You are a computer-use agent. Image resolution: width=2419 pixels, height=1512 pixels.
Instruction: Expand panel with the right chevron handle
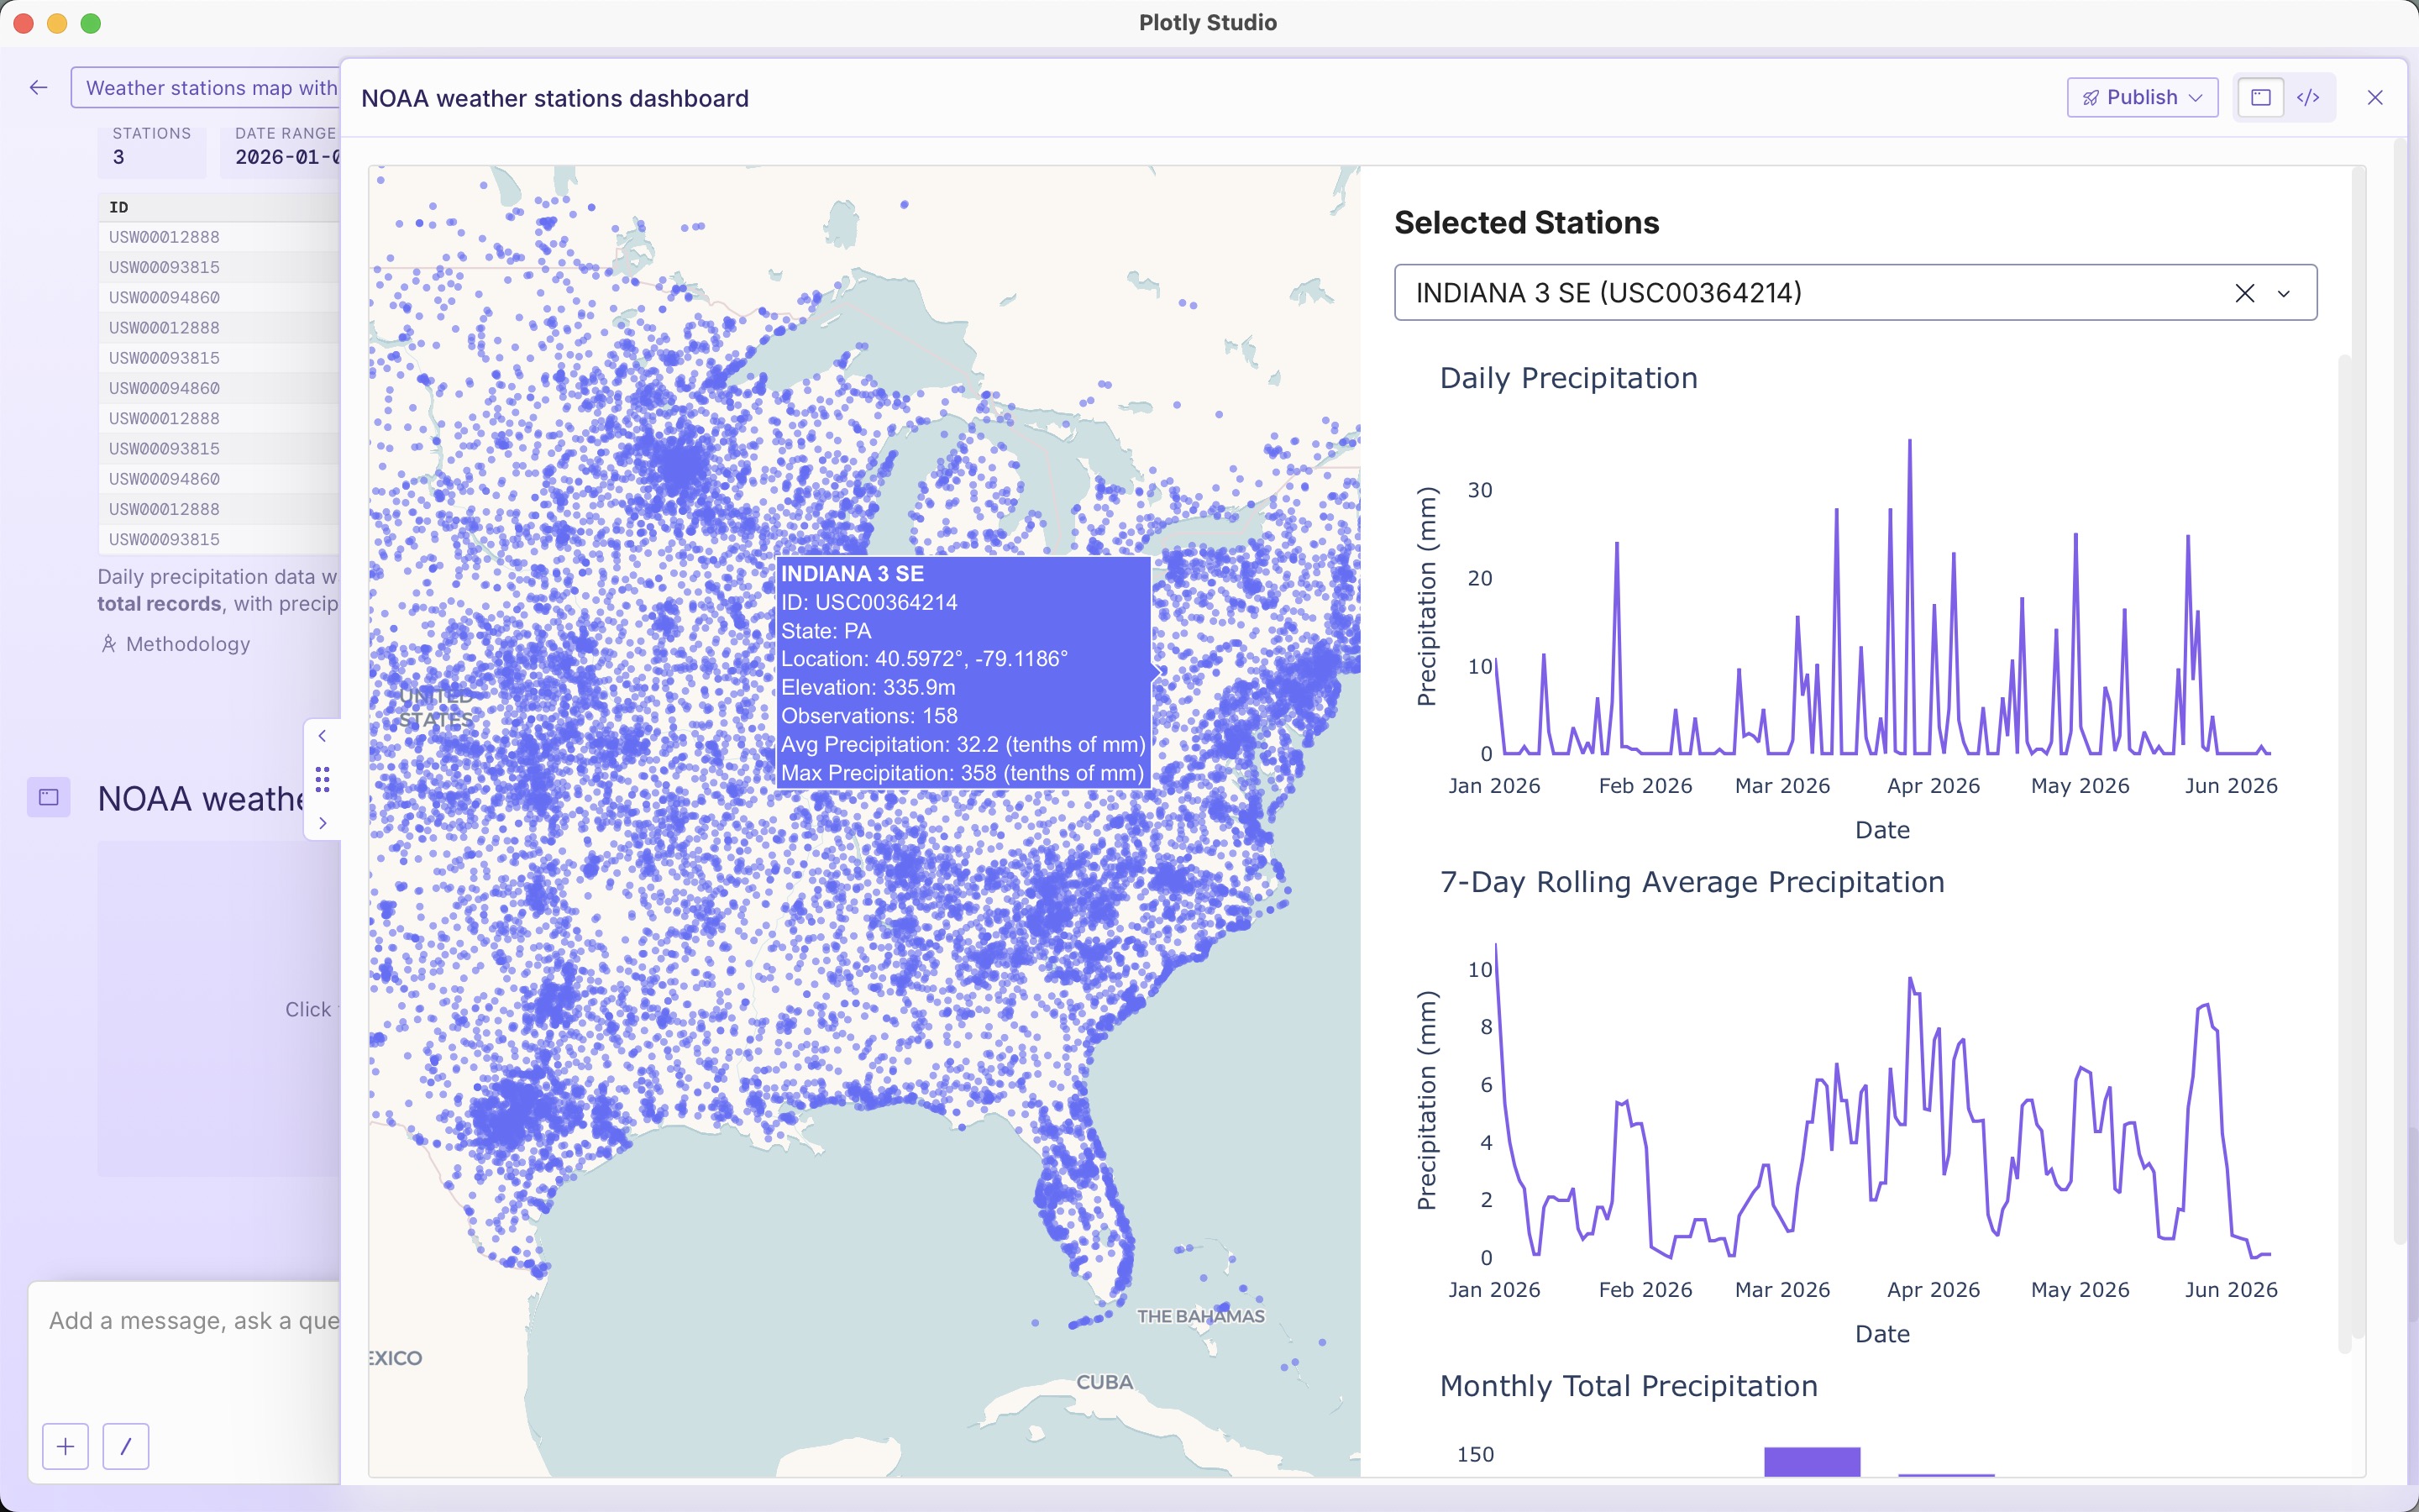322,823
